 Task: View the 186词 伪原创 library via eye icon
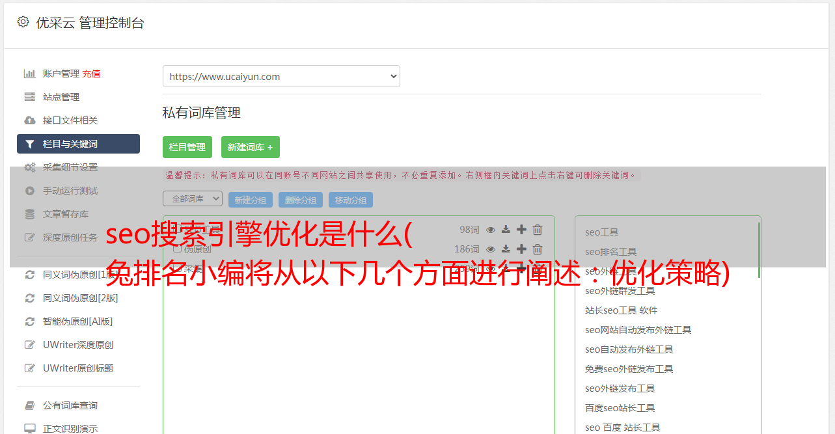(x=491, y=249)
